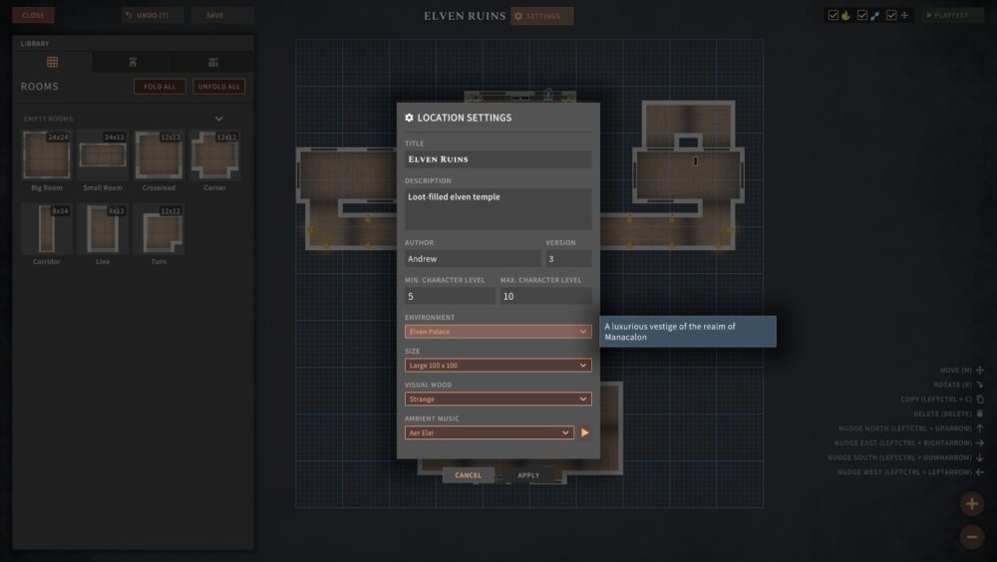Open the Visual Mood dropdown set to Strange

click(x=498, y=399)
